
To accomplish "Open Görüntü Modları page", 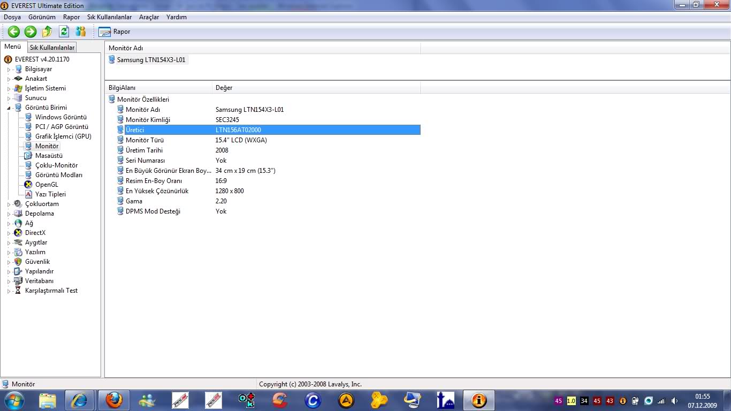I will coord(59,175).
